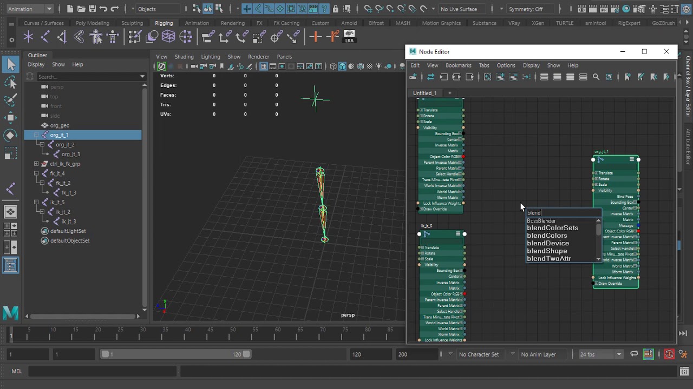Switch to the Poly Modeling shelf tab
Viewport: 693px width, 389px height.
92,23
